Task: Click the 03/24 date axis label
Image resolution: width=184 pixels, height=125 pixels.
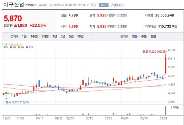Action: (163, 118)
